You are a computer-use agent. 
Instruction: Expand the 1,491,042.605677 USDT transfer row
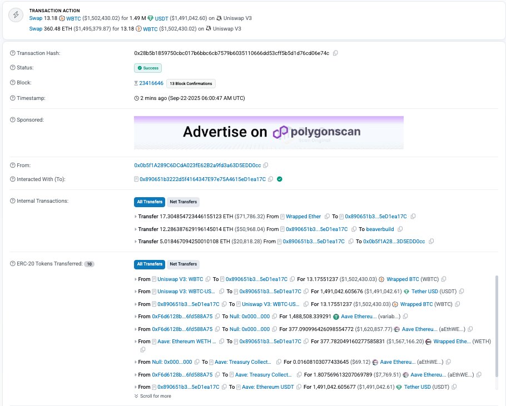click(136, 387)
